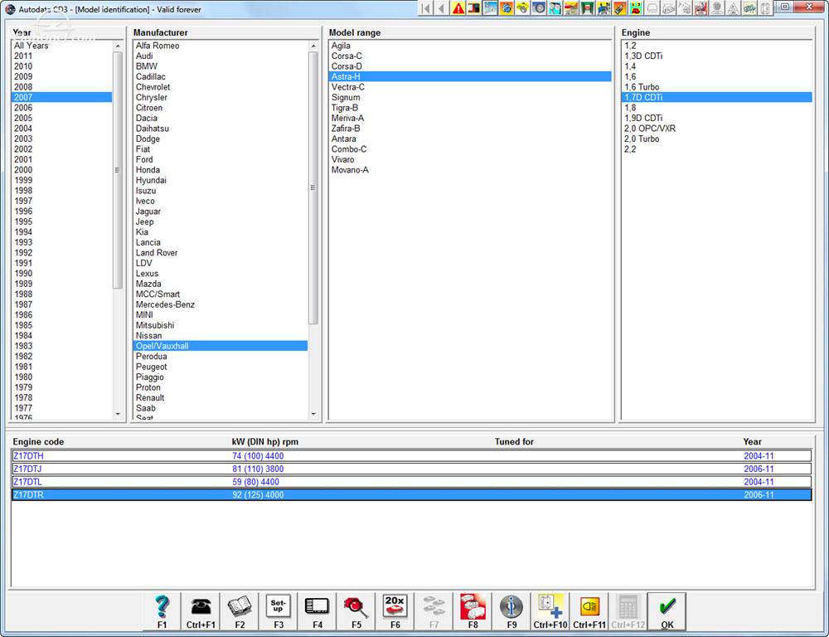The image size is (829, 637).
Task: Click the red warning triangle toolbar icon
Action: click(x=458, y=8)
